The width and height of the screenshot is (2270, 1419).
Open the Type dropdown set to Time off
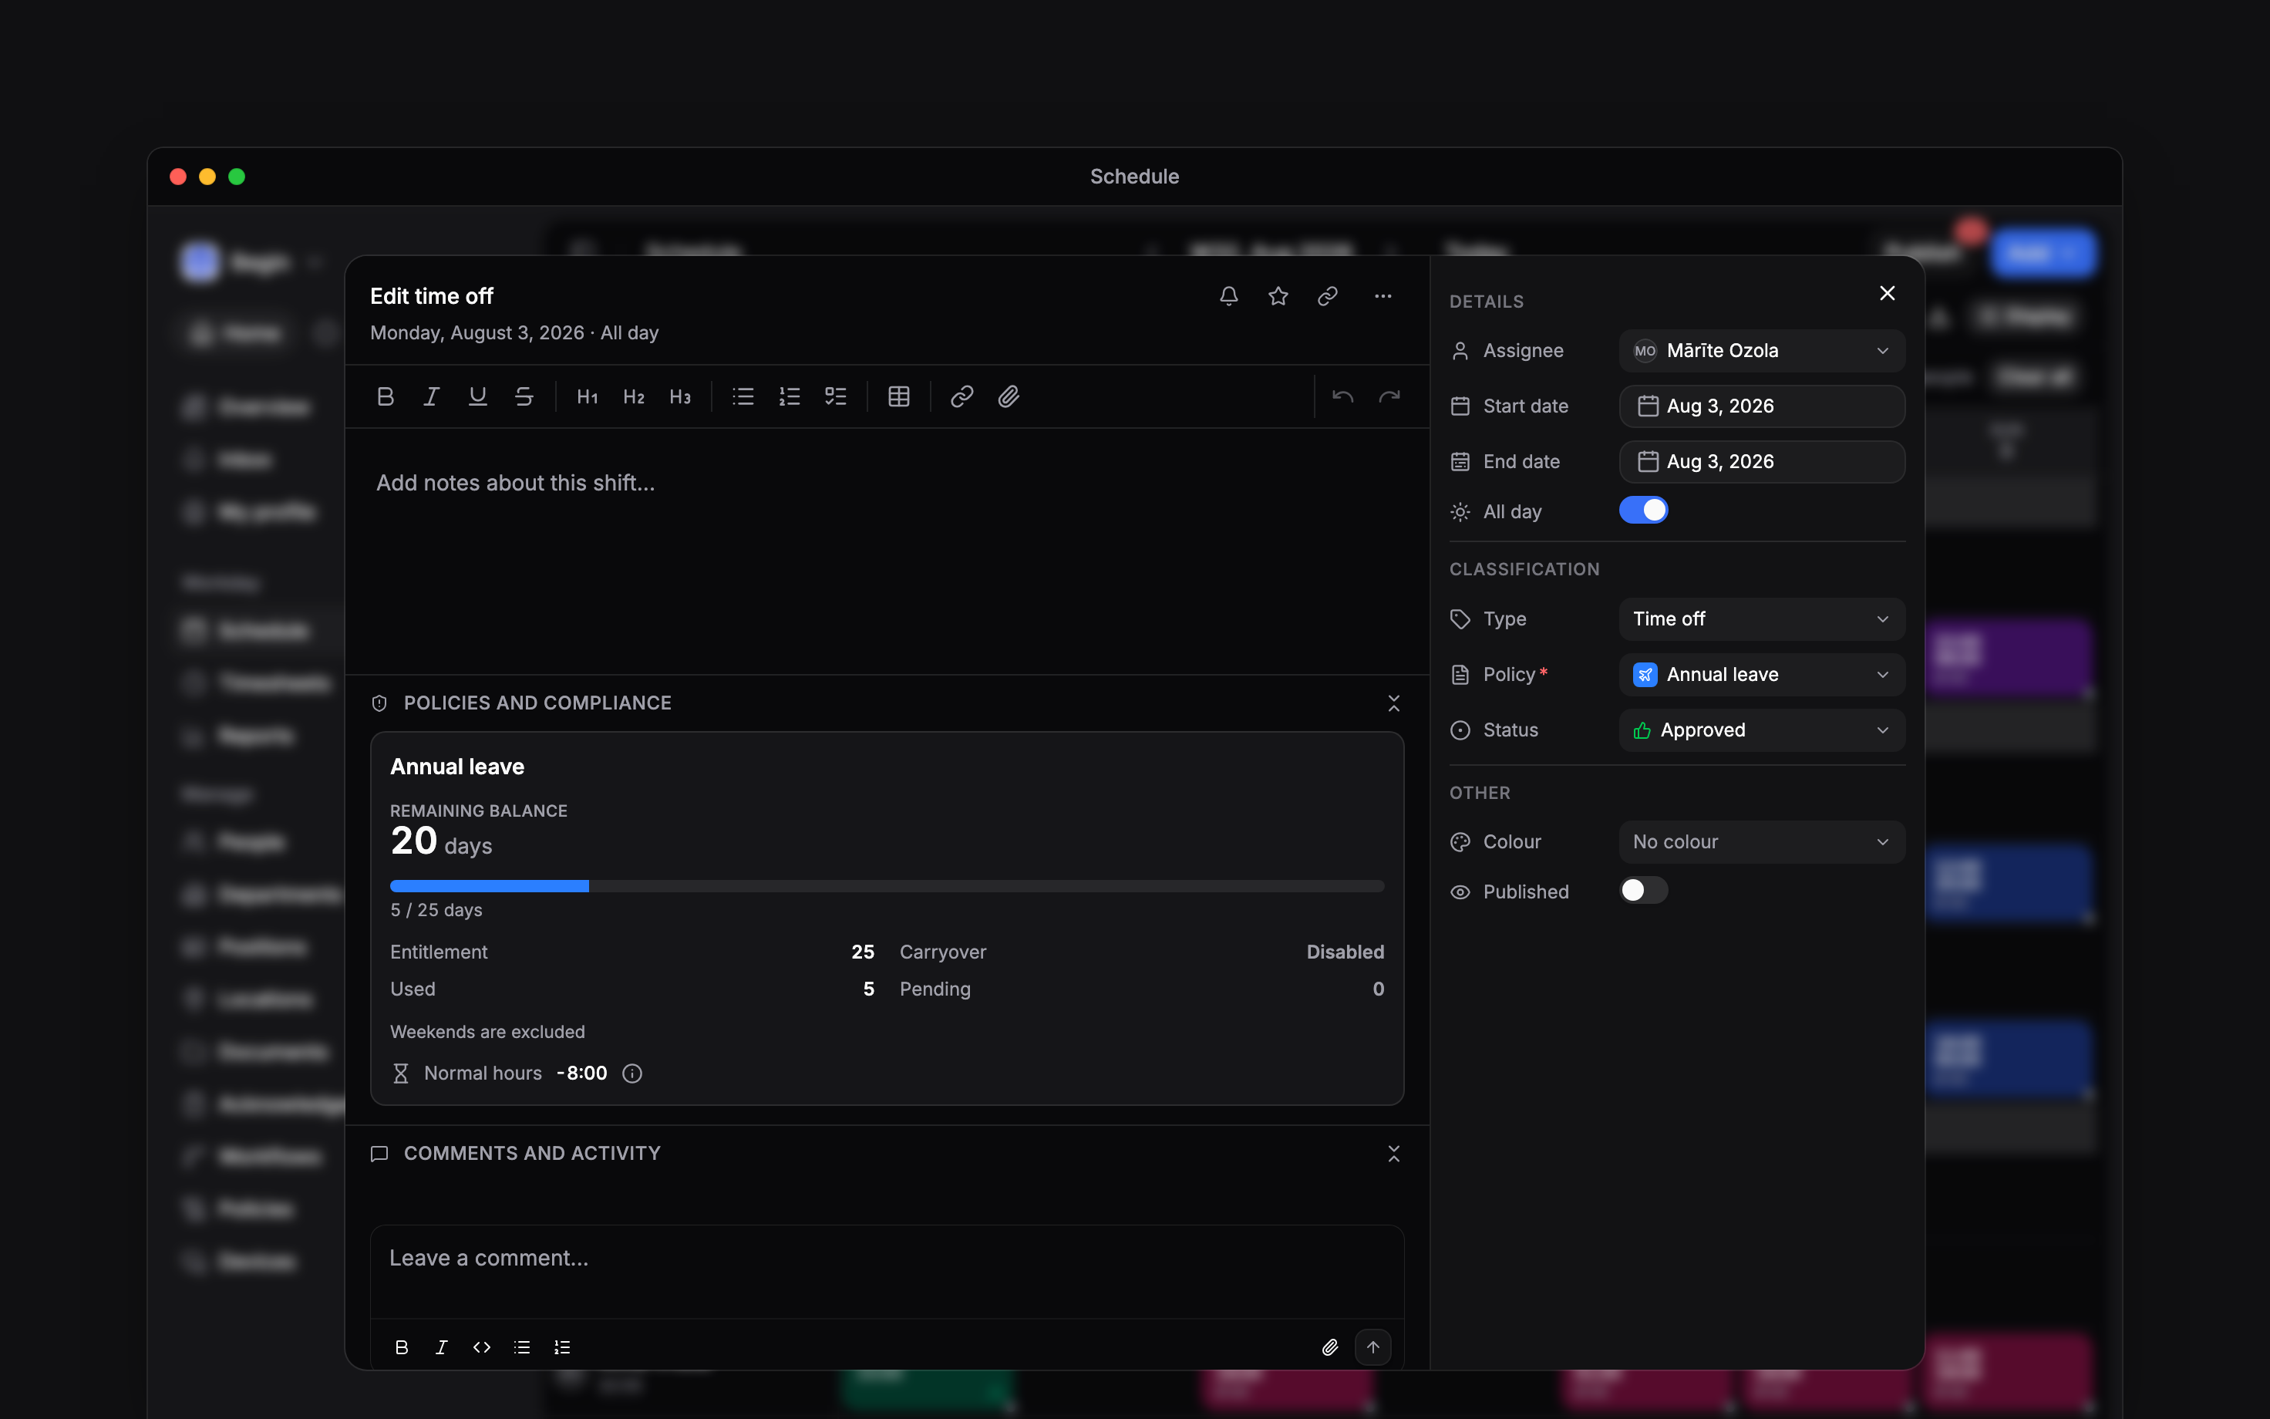point(1762,619)
